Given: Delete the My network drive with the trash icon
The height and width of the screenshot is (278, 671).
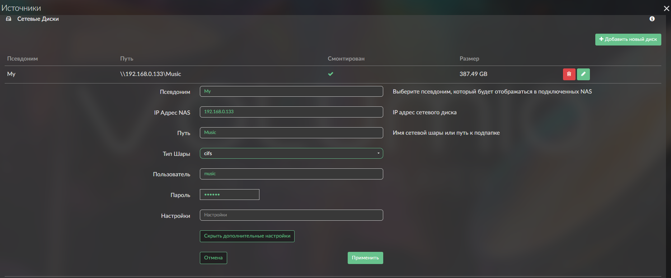Looking at the screenshot, I should click(569, 74).
